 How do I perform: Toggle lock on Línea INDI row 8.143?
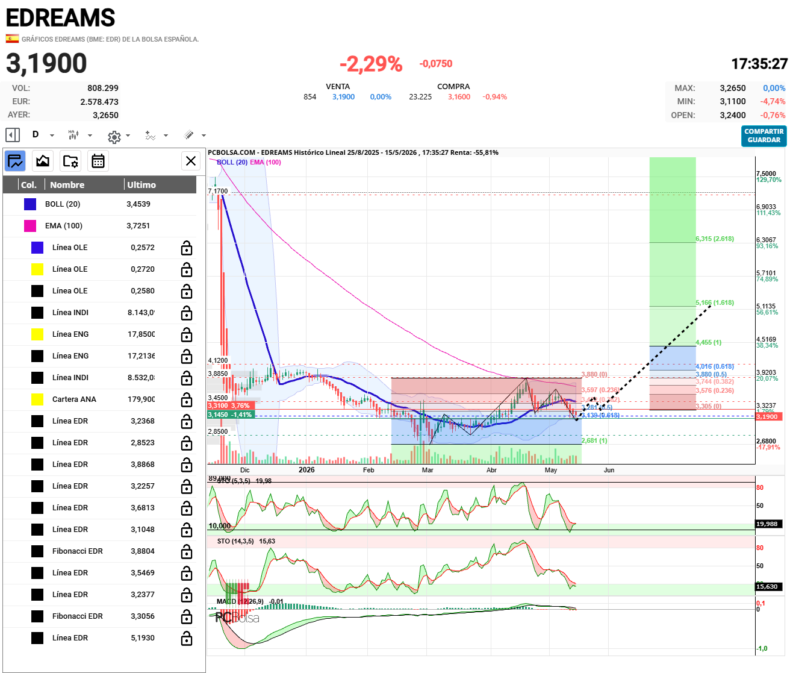187,313
